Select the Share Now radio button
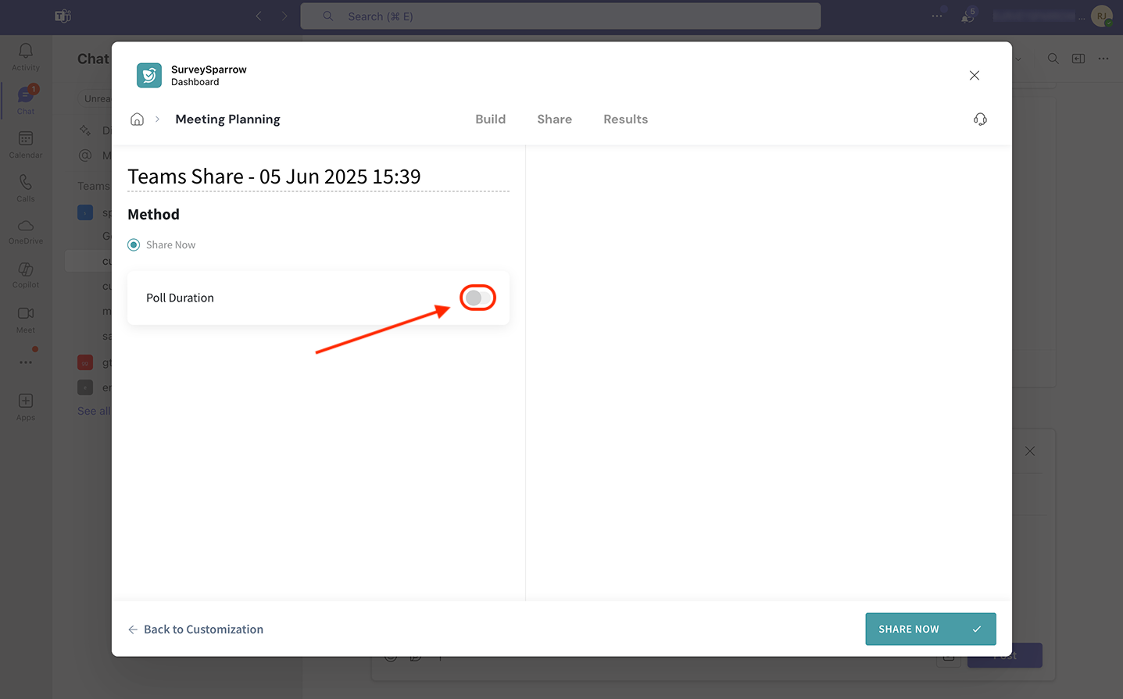This screenshot has width=1123, height=699. coord(134,245)
